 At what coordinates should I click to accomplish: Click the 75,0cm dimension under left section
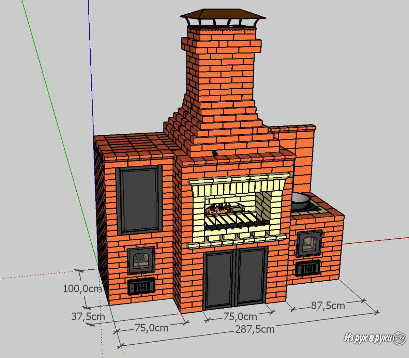pyautogui.click(x=151, y=328)
